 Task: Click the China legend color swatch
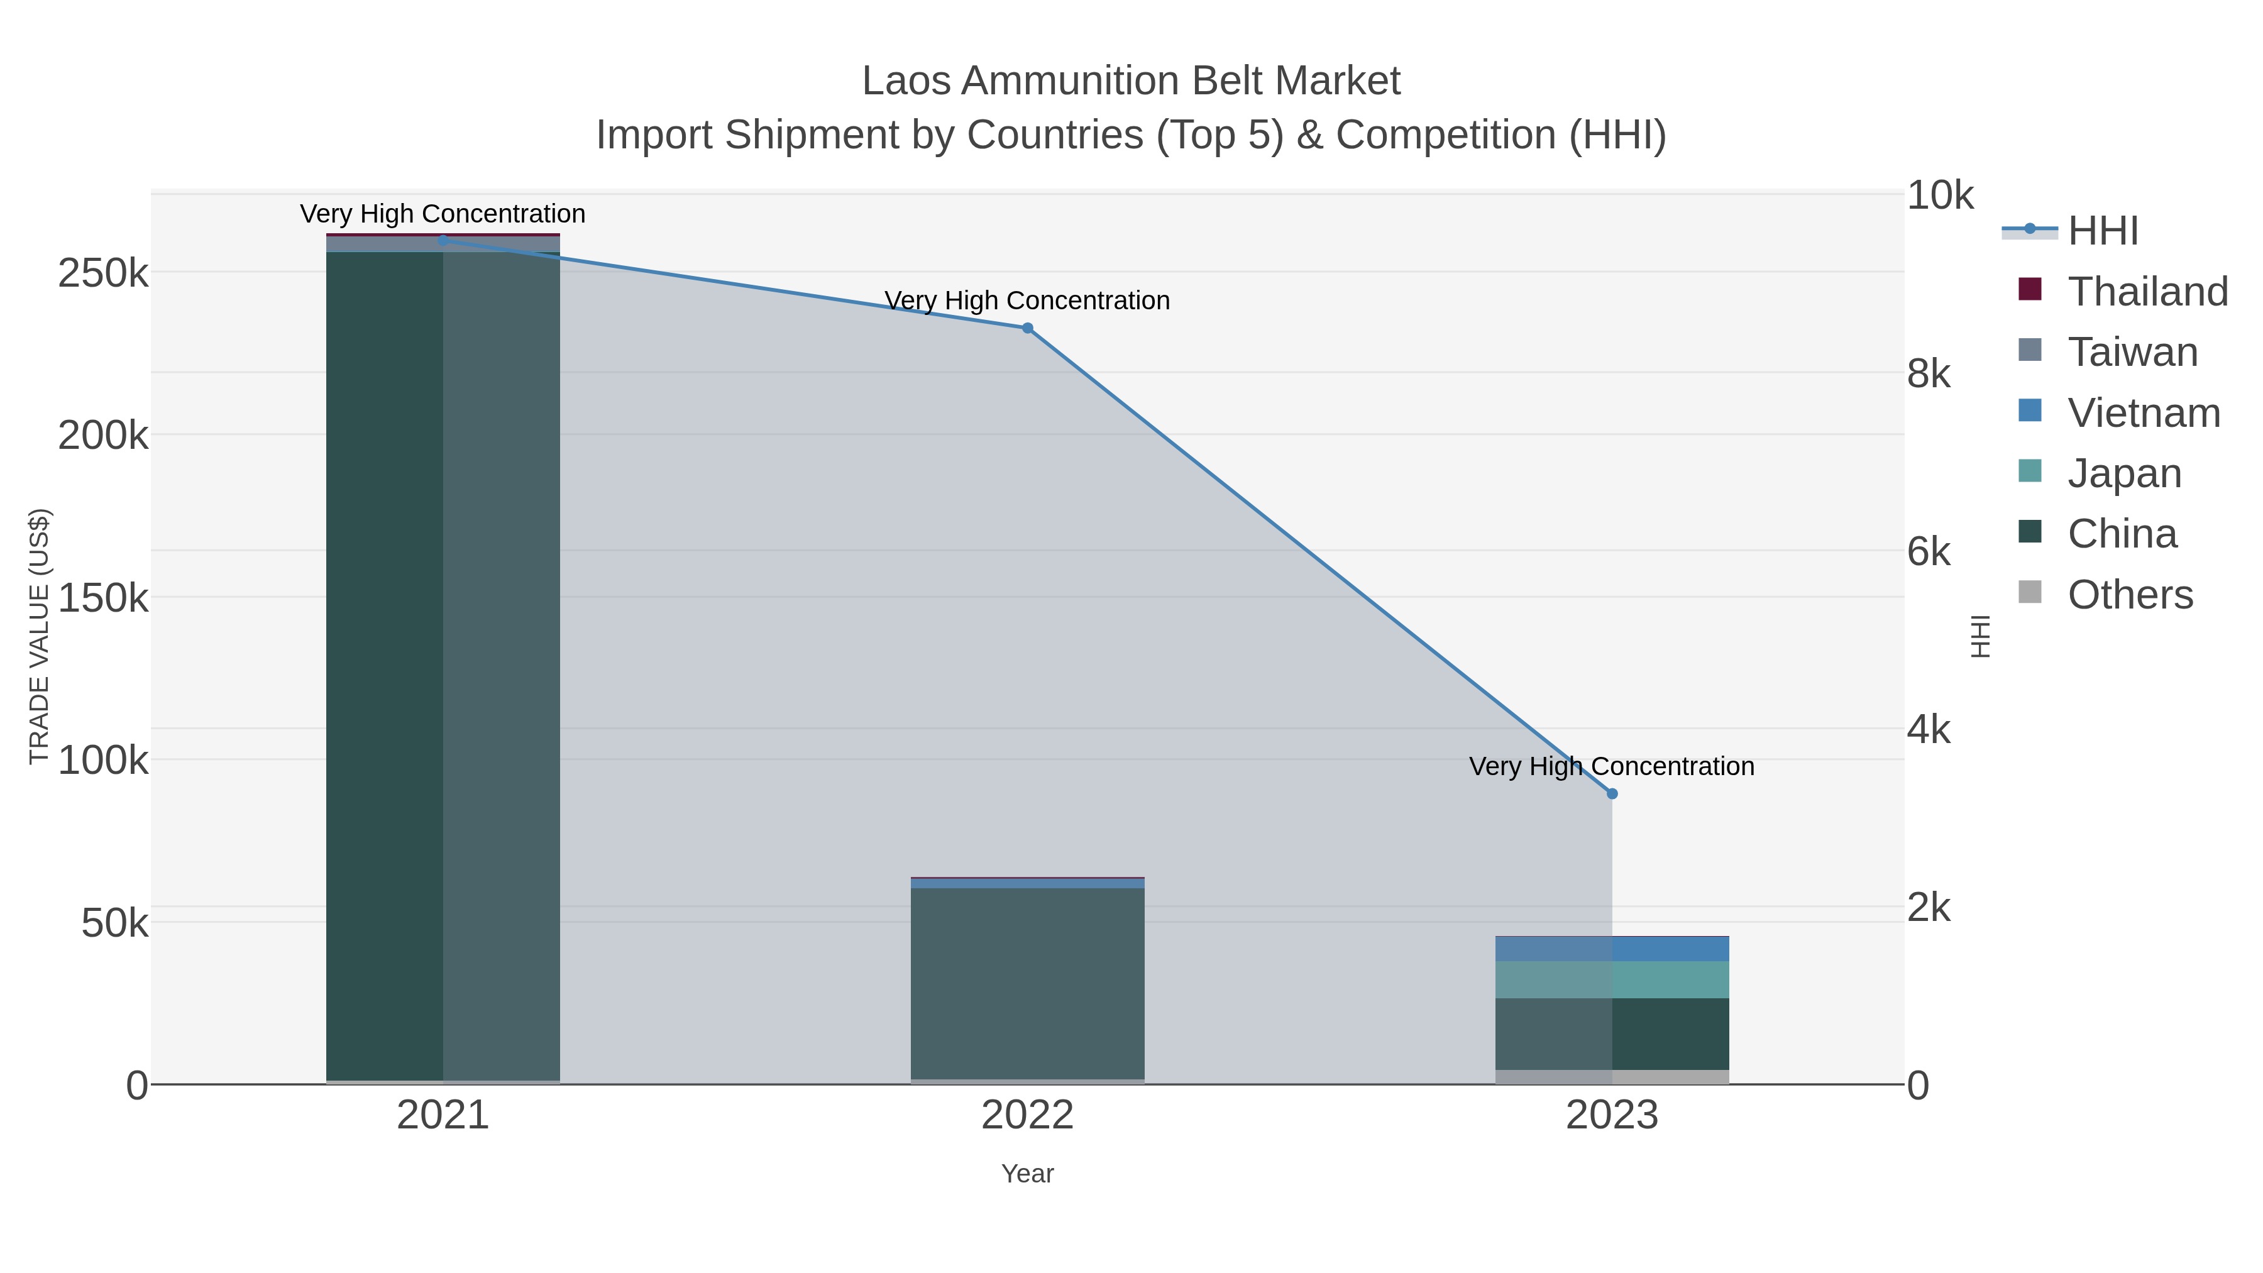pyautogui.click(x=2030, y=531)
